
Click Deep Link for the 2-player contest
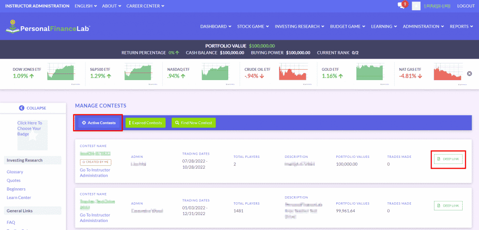448,159
